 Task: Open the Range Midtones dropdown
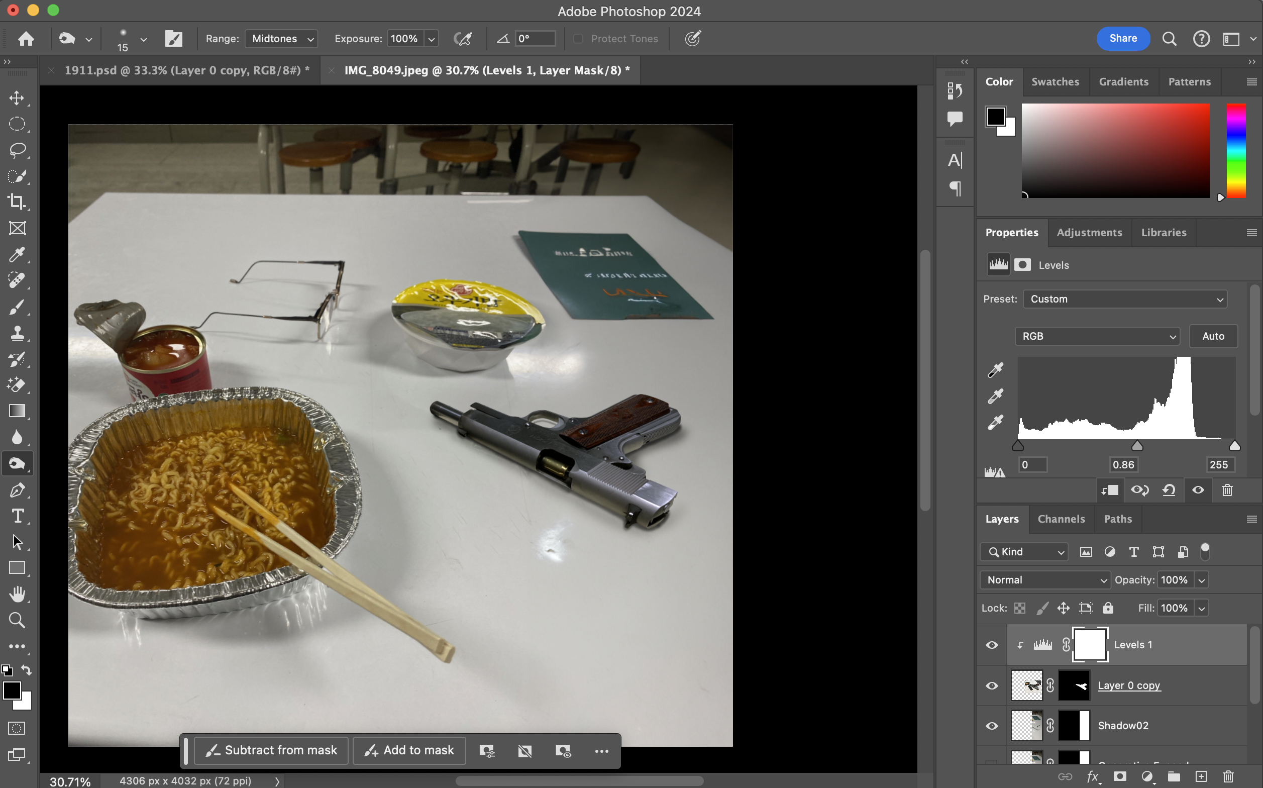click(x=281, y=39)
